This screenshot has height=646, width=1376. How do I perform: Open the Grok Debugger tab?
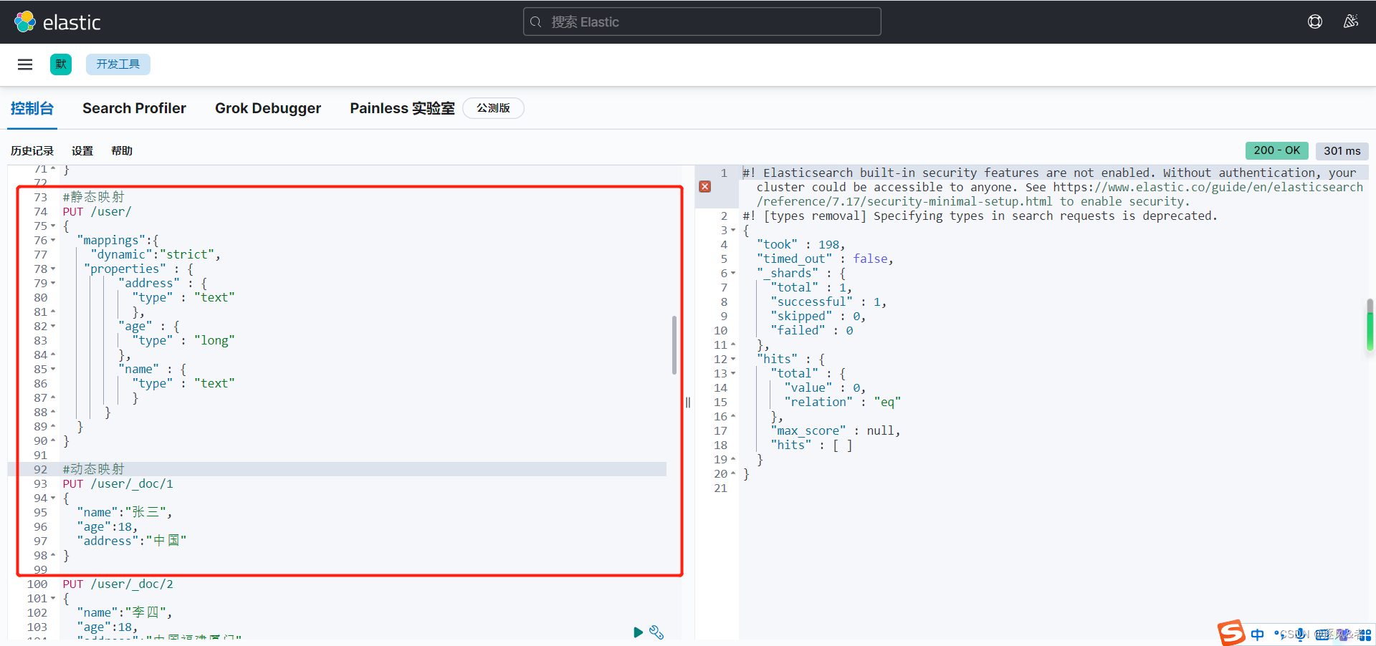(268, 108)
